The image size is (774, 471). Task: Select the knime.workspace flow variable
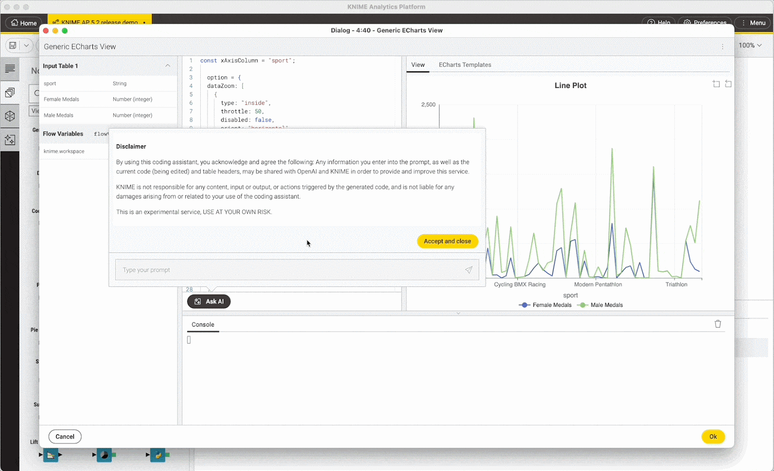pyautogui.click(x=74, y=151)
